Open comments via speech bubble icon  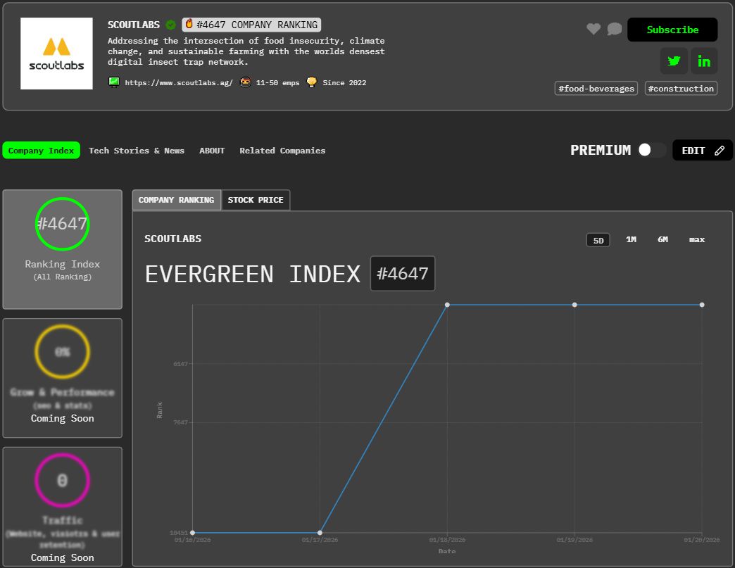coord(615,29)
